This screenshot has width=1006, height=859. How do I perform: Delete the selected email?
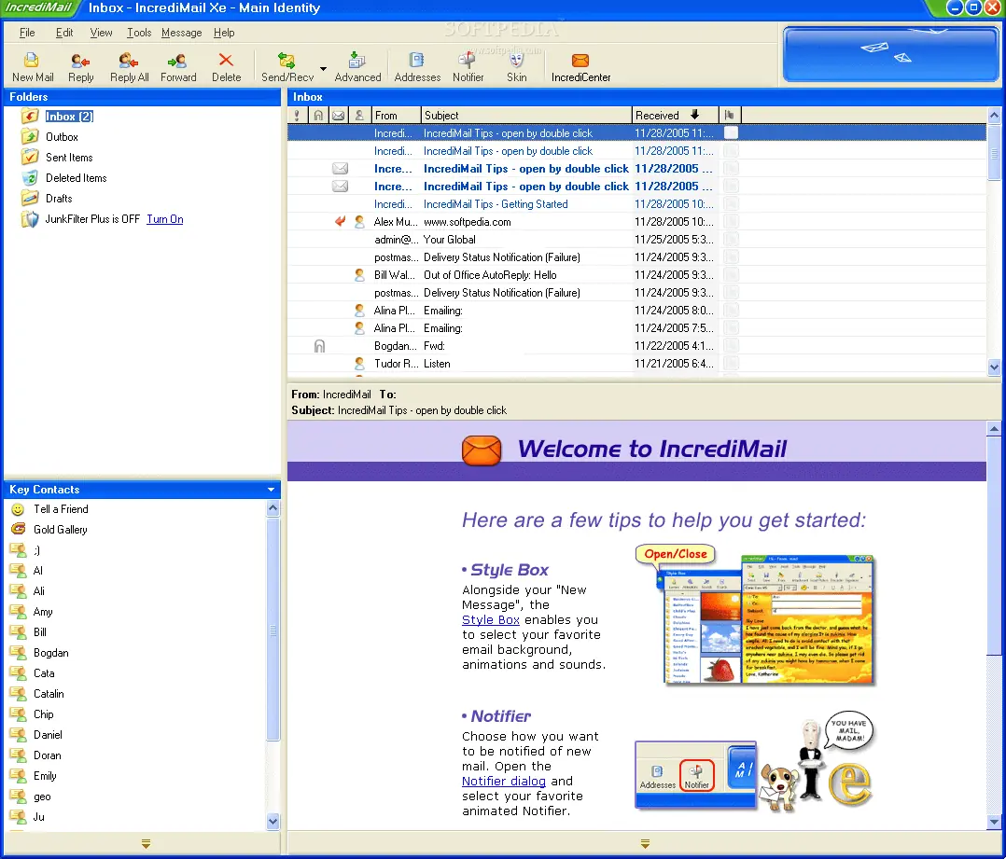point(226,67)
